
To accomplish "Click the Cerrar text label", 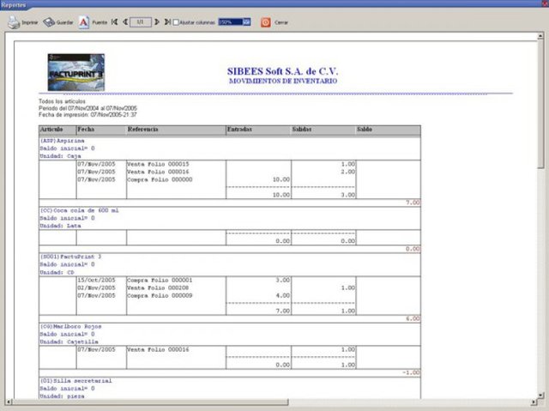I will click(x=281, y=23).
